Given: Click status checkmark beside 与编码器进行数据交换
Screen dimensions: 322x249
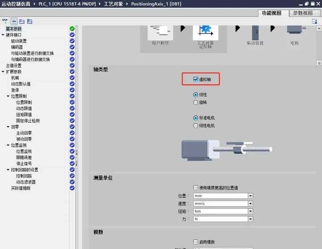Looking at the screenshot, I should tap(72, 59).
